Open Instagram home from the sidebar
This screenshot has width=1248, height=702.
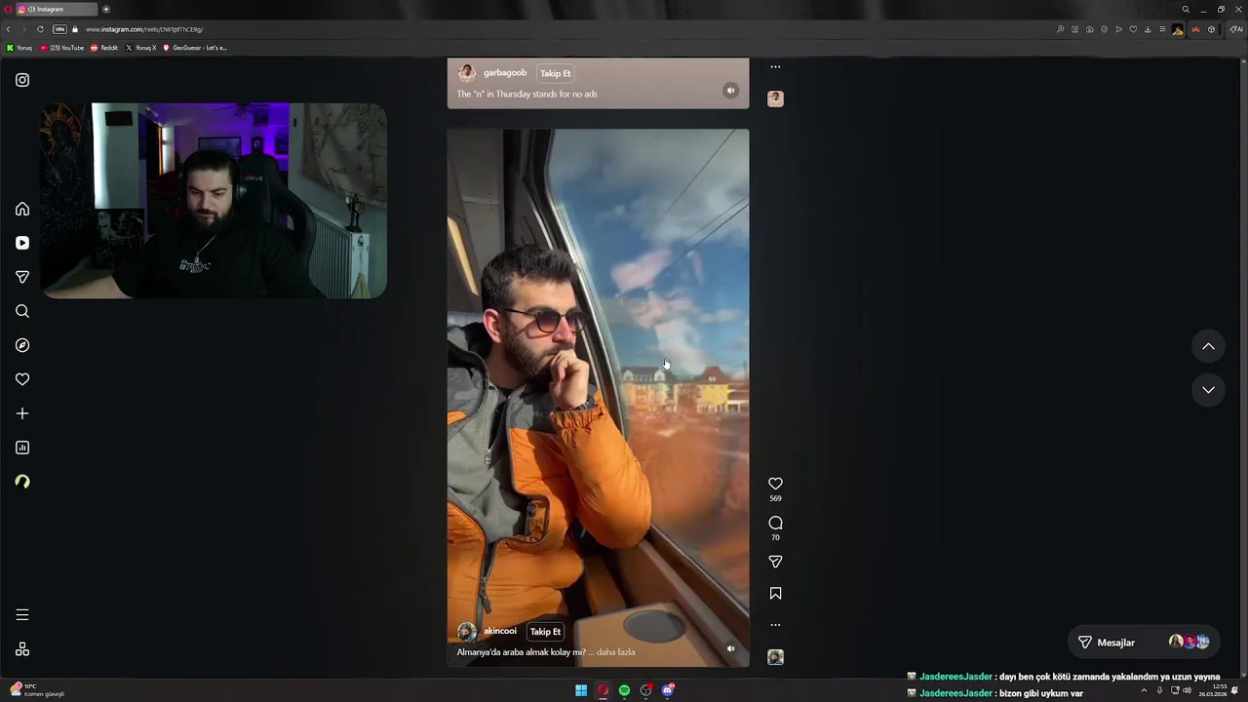[22, 209]
